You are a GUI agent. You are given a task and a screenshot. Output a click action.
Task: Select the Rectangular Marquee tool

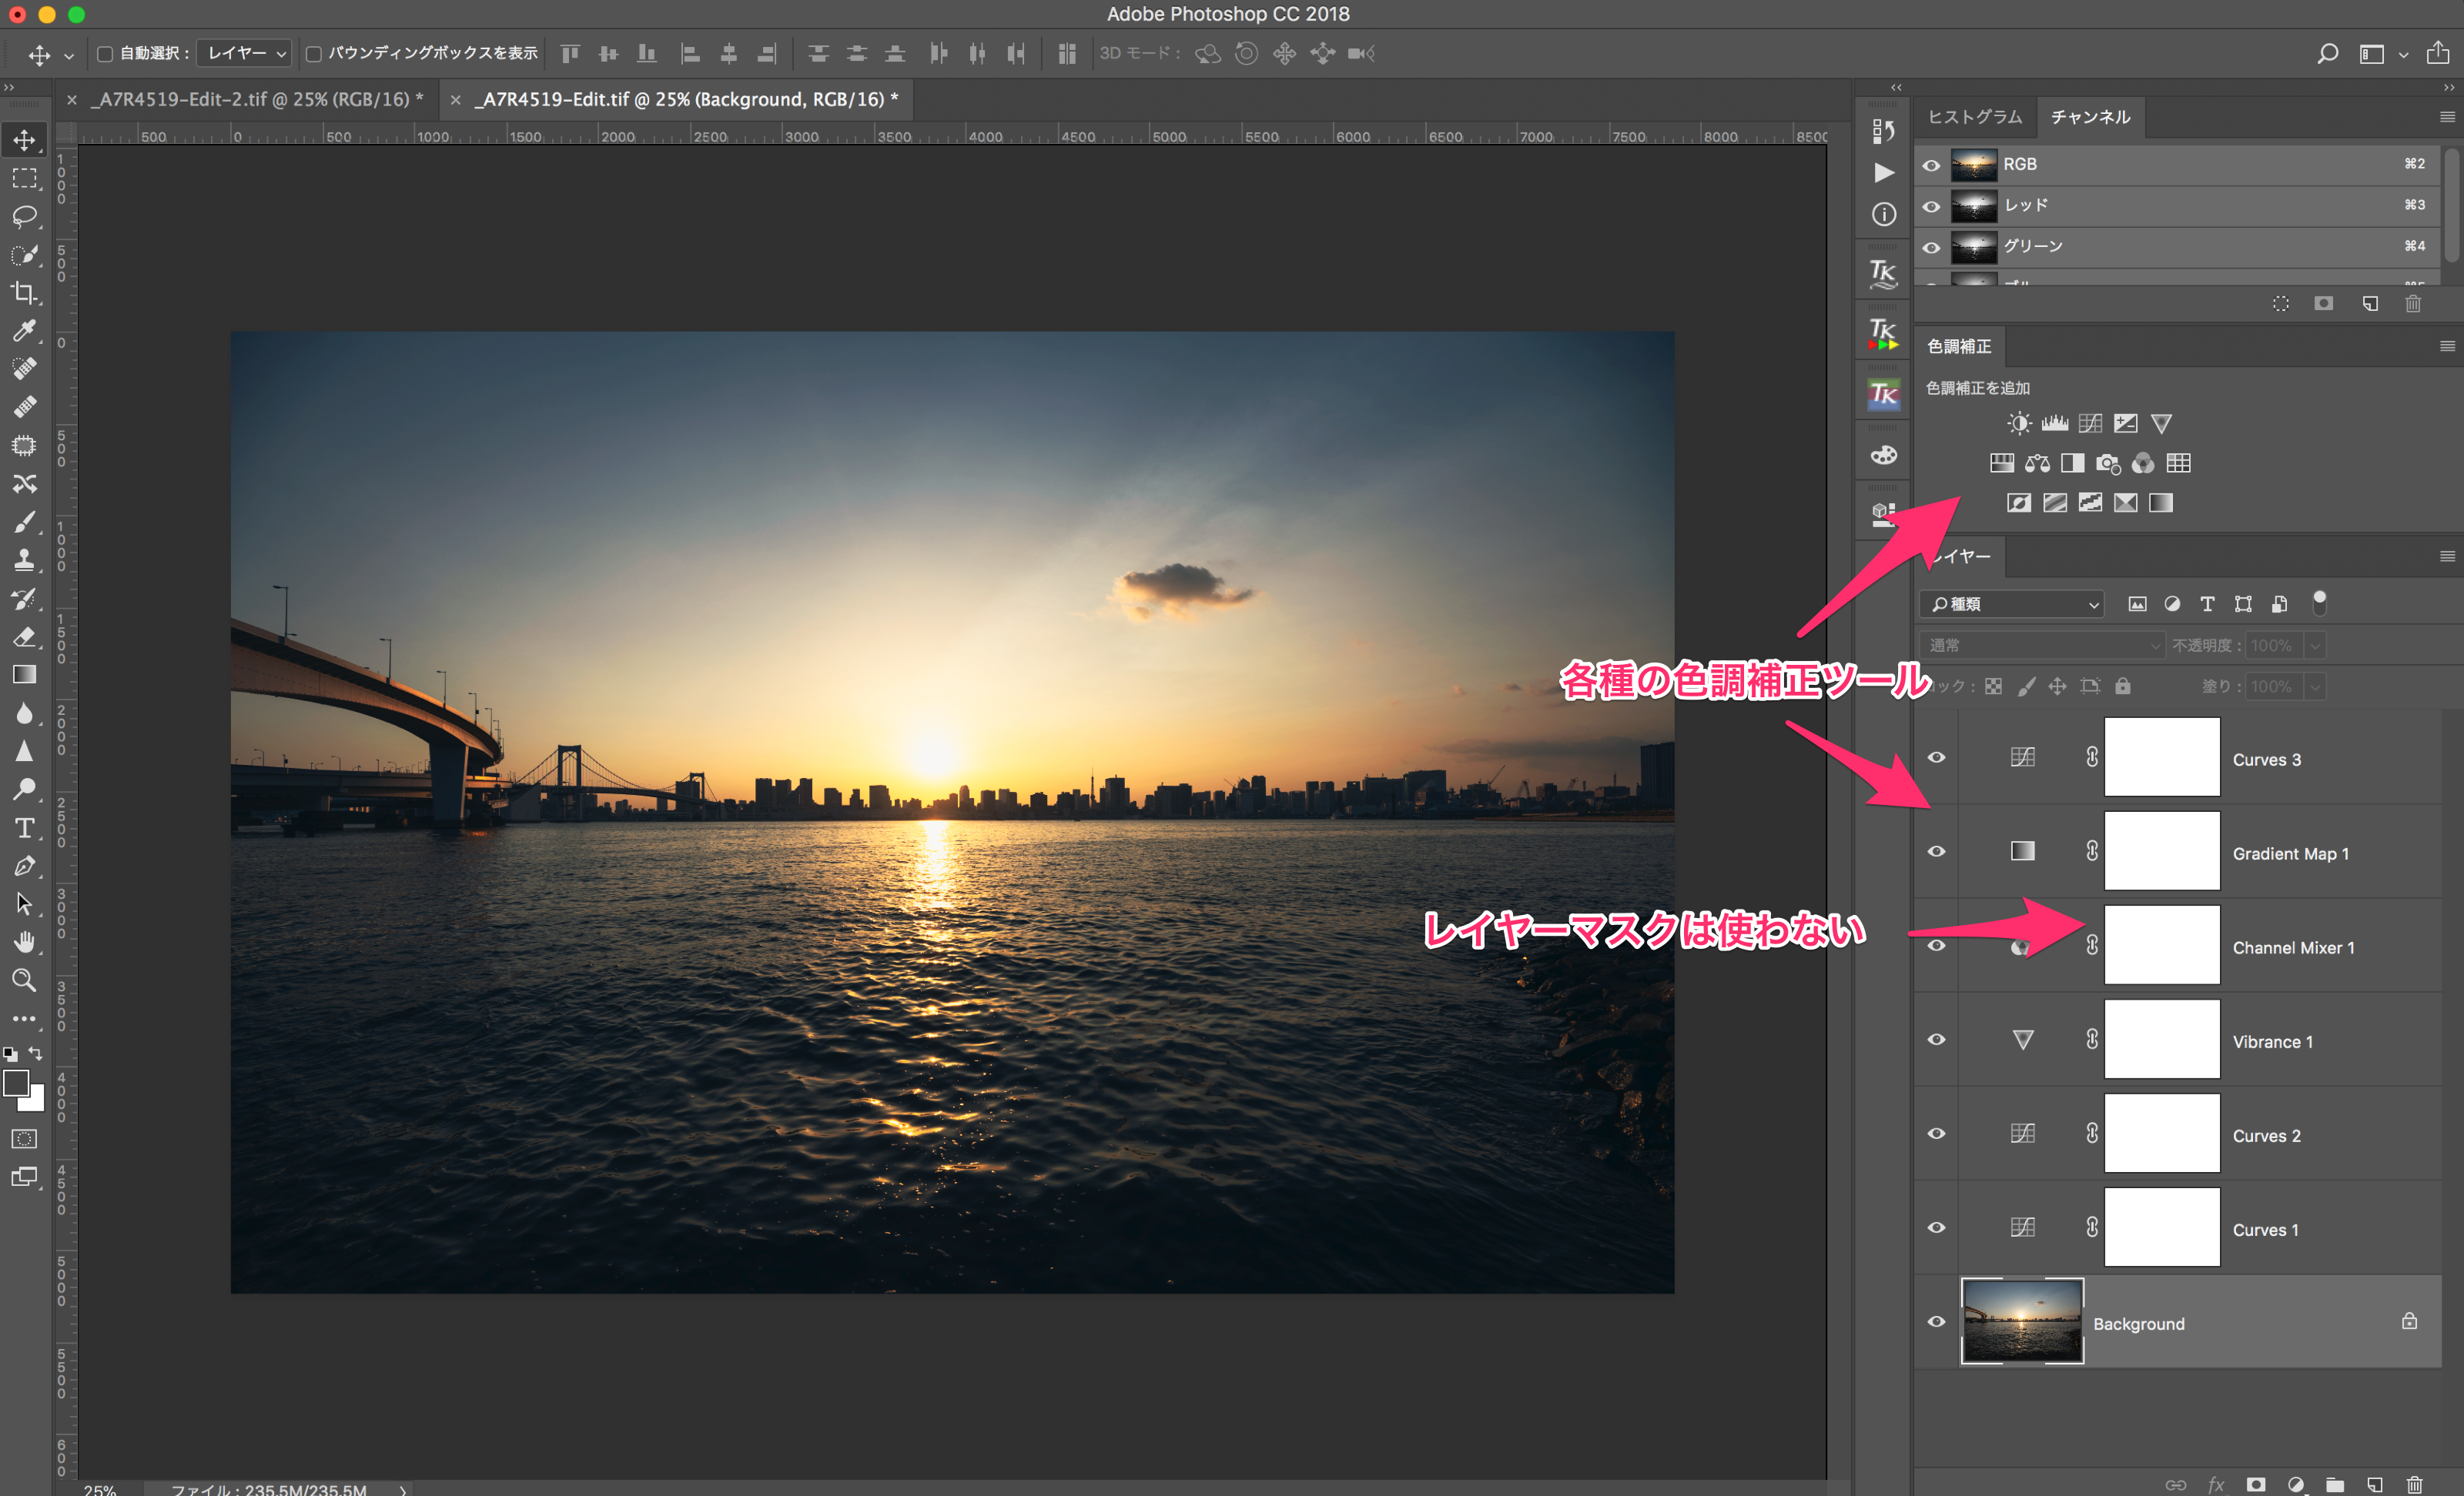25,179
